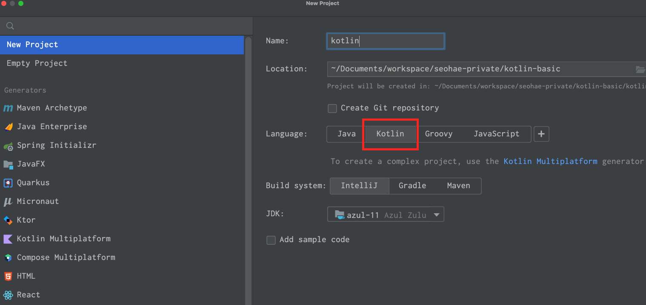Click the Spring Initializr leaf icon
The image size is (646, 305).
click(8, 146)
